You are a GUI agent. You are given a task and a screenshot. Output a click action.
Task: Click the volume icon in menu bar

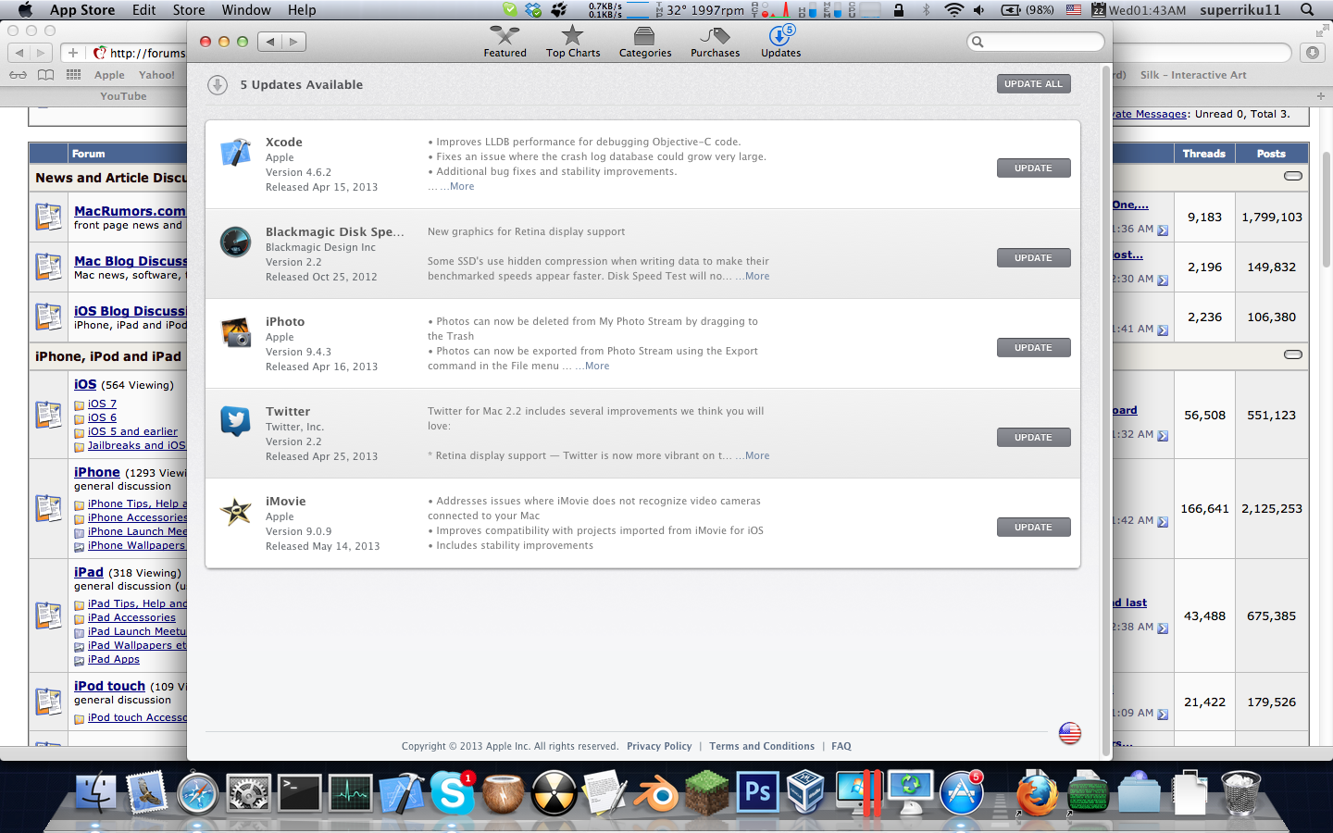979,10
